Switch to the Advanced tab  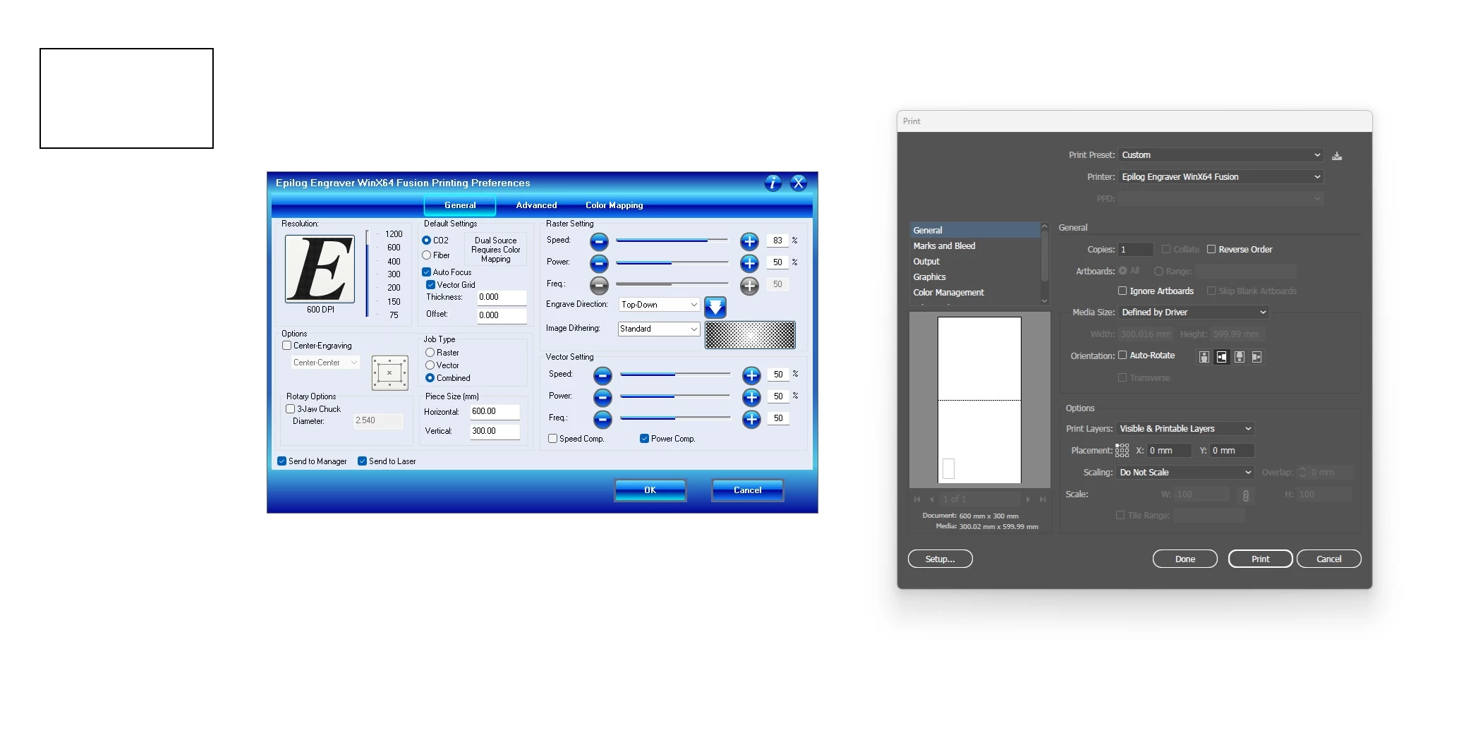pyautogui.click(x=536, y=205)
